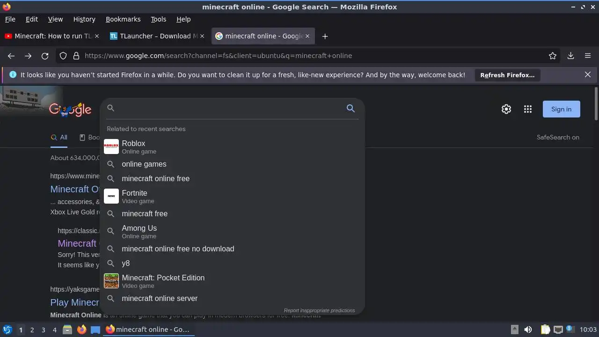Click the tray scroll-up arrow icon

point(514,330)
